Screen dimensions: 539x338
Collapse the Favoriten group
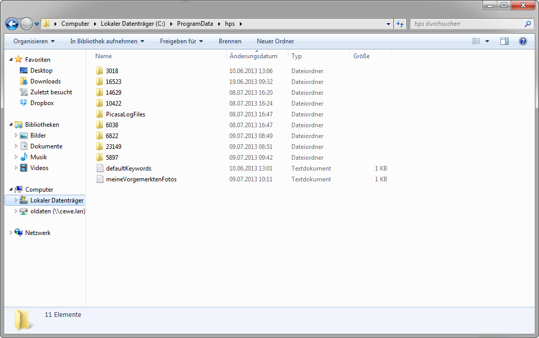[x=11, y=60]
